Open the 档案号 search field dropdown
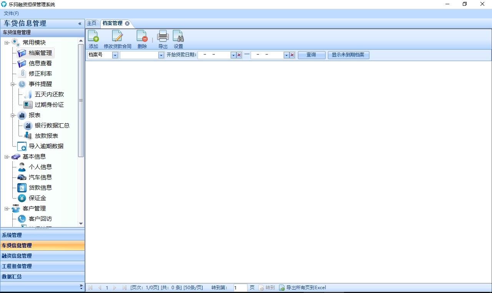 tap(115, 55)
